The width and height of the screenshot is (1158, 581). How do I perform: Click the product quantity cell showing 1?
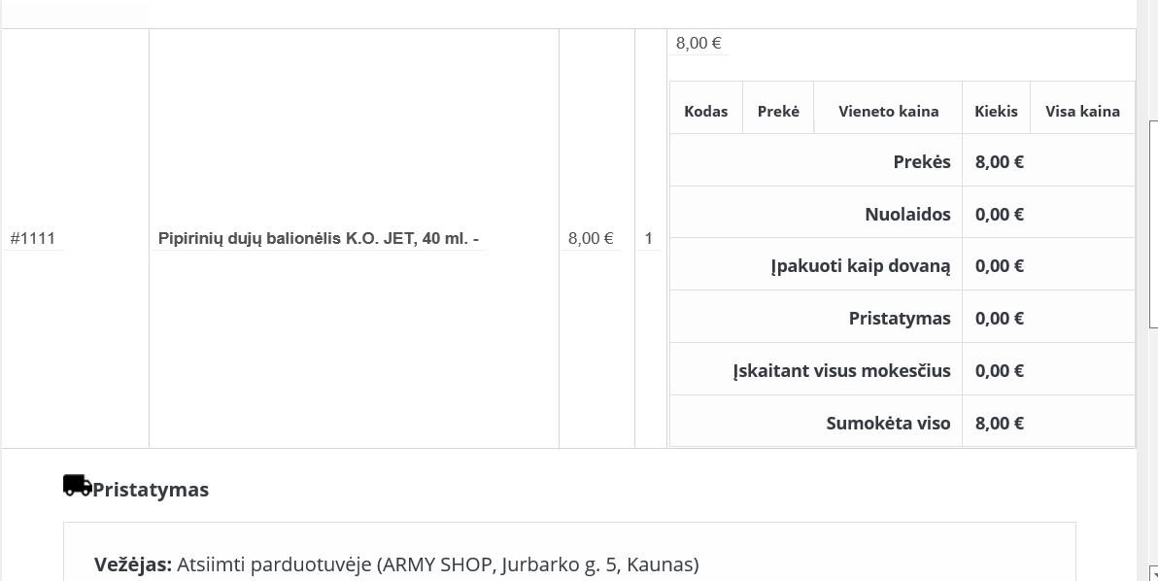point(648,238)
